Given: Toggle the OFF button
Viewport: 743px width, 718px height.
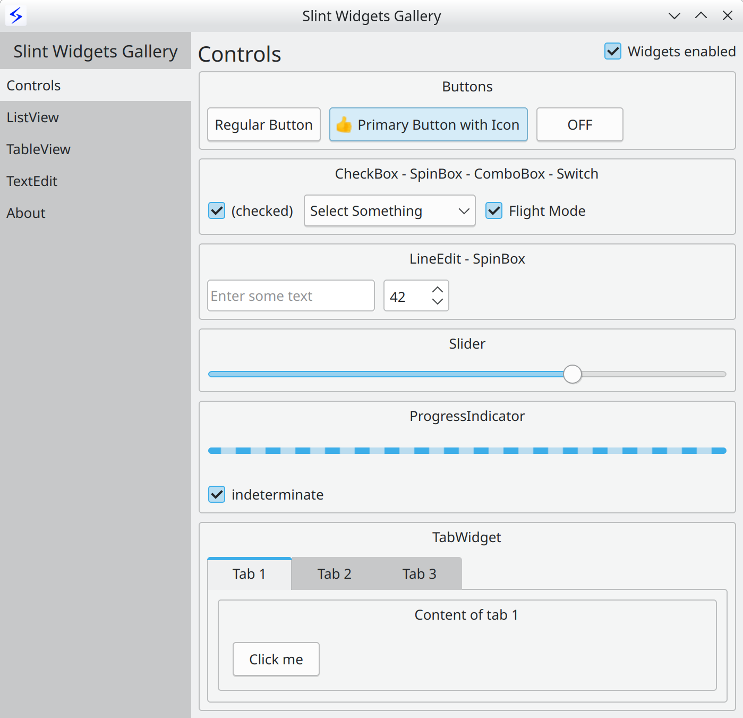Looking at the screenshot, I should pyautogui.click(x=580, y=124).
